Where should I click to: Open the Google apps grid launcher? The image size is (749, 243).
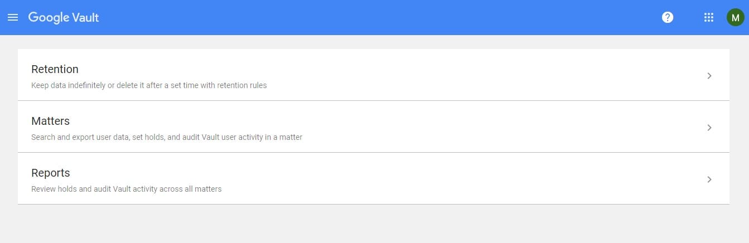tap(709, 17)
